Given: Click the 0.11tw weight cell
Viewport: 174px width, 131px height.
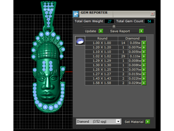Looking at the screenshot, I should point(135,56).
